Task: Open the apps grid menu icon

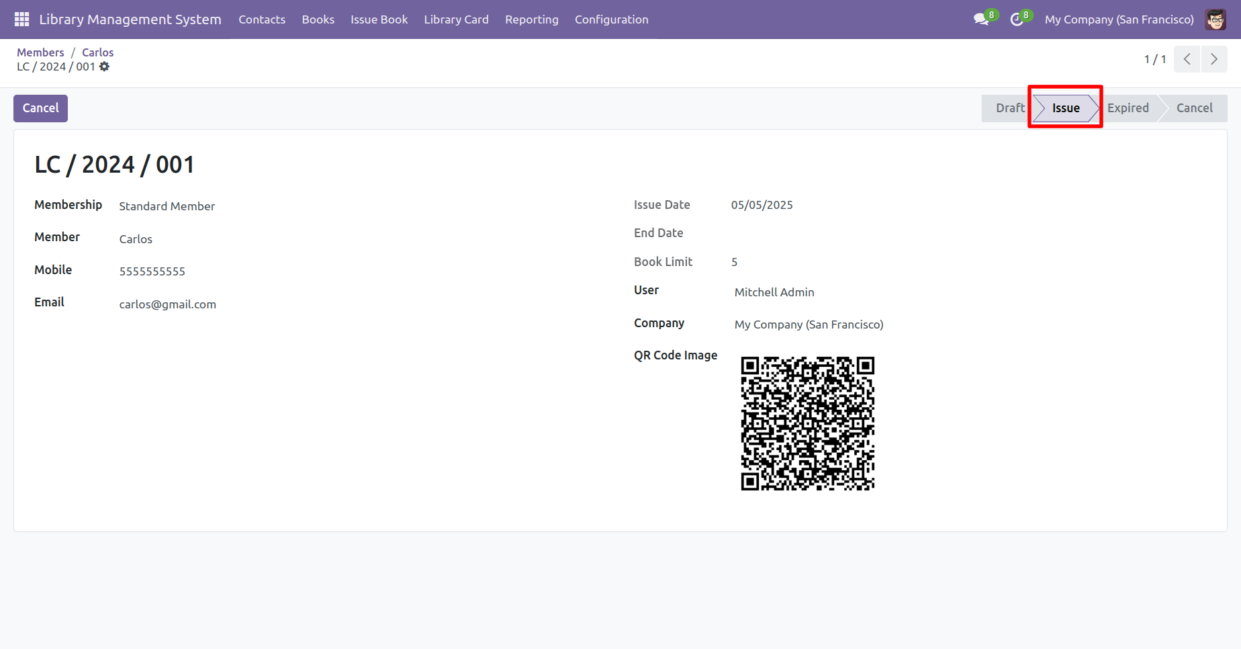Action: (x=21, y=19)
